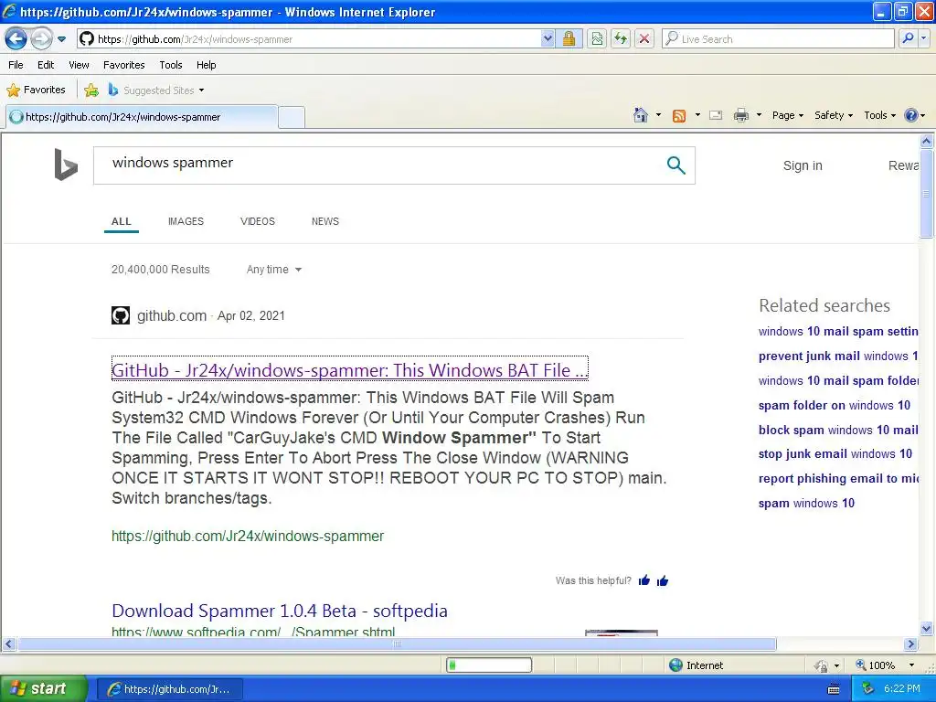Open the Edit menu

(46, 65)
